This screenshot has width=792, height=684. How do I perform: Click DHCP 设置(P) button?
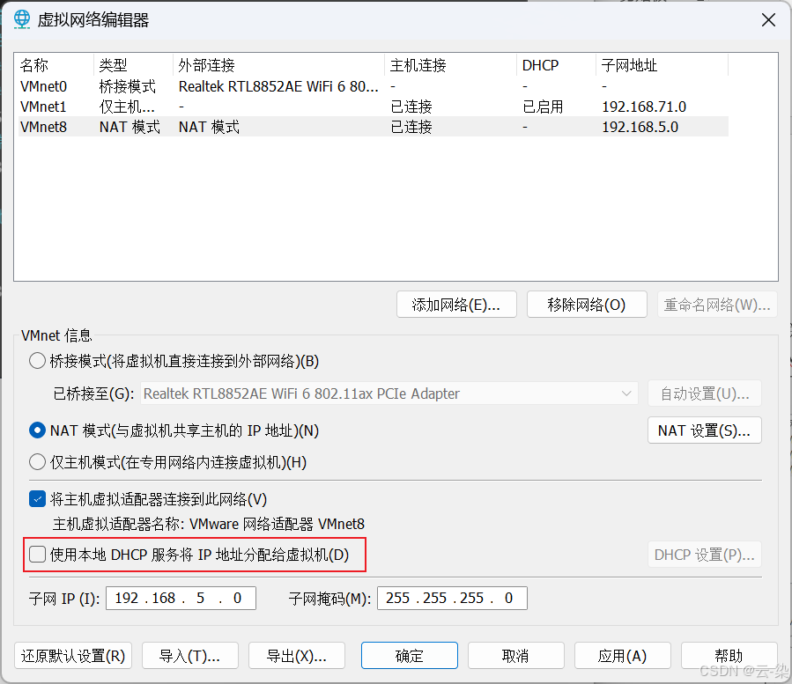pyautogui.click(x=705, y=555)
